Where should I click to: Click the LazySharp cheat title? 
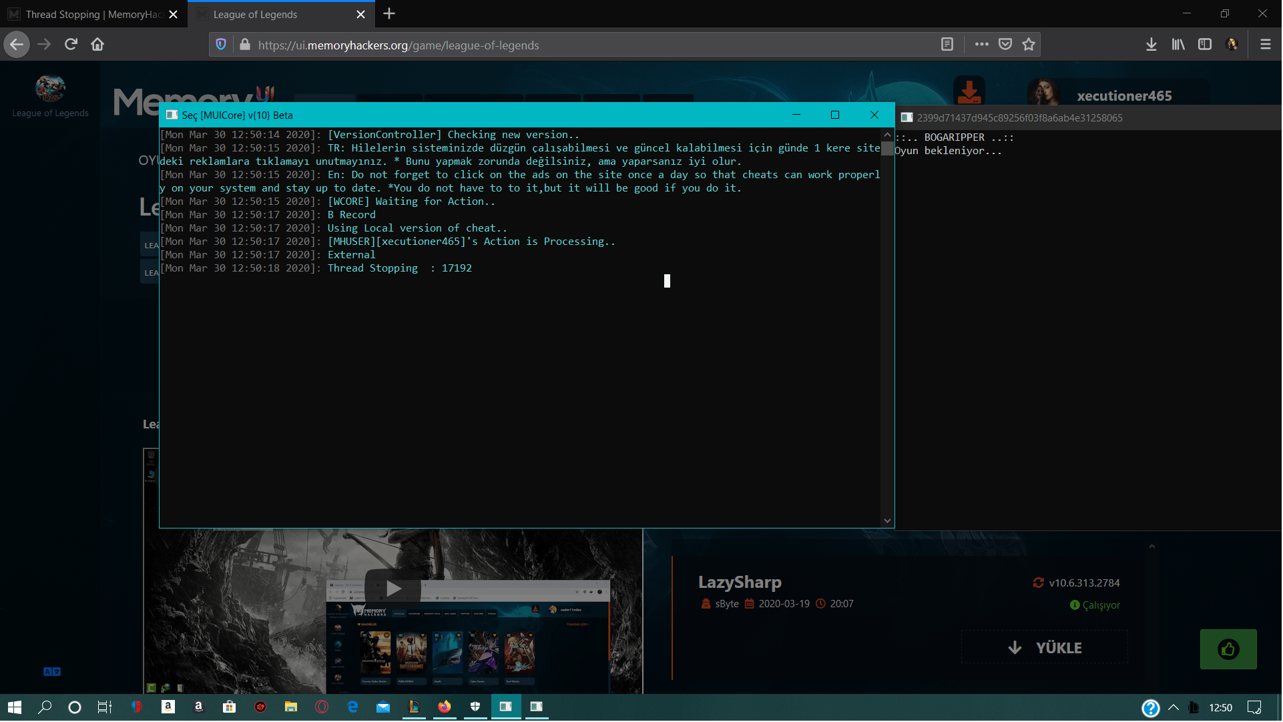[x=740, y=583]
